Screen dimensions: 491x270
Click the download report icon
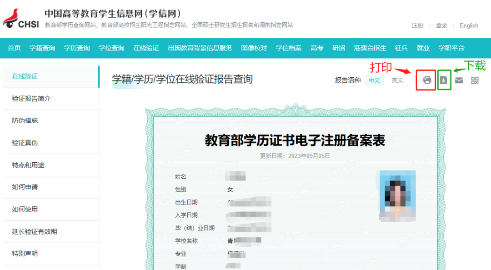[x=444, y=80]
